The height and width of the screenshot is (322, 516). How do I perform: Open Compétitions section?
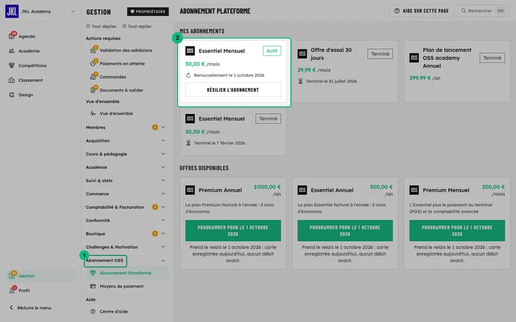[x=32, y=66]
